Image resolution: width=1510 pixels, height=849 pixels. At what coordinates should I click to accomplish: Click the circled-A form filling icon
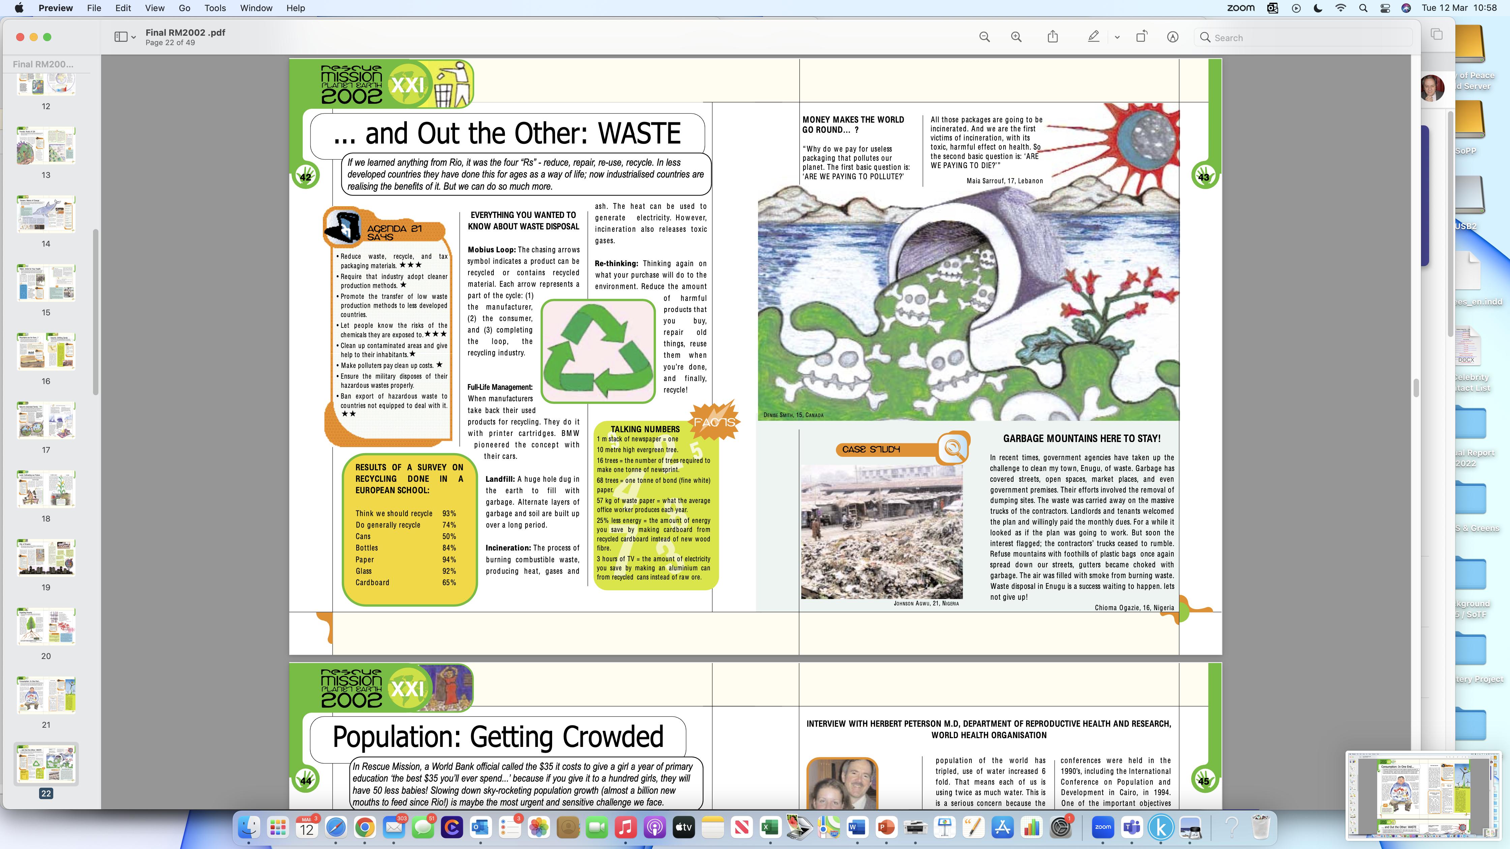pos(1172,37)
